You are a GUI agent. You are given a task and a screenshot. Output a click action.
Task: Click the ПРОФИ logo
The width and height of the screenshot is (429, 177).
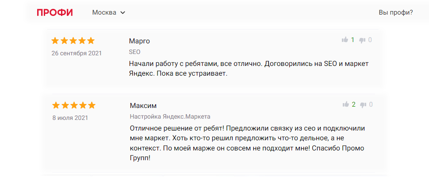[55, 12]
